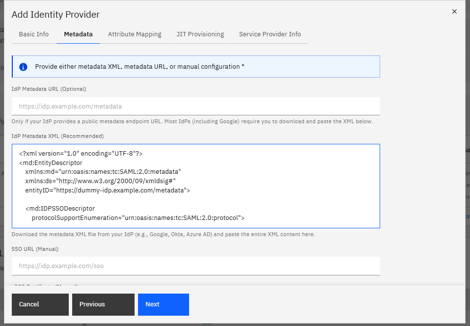The image size is (470, 326).
Task: Click the '<md:IDPSSODescriptor' line in XML
Action: coord(60,209)
